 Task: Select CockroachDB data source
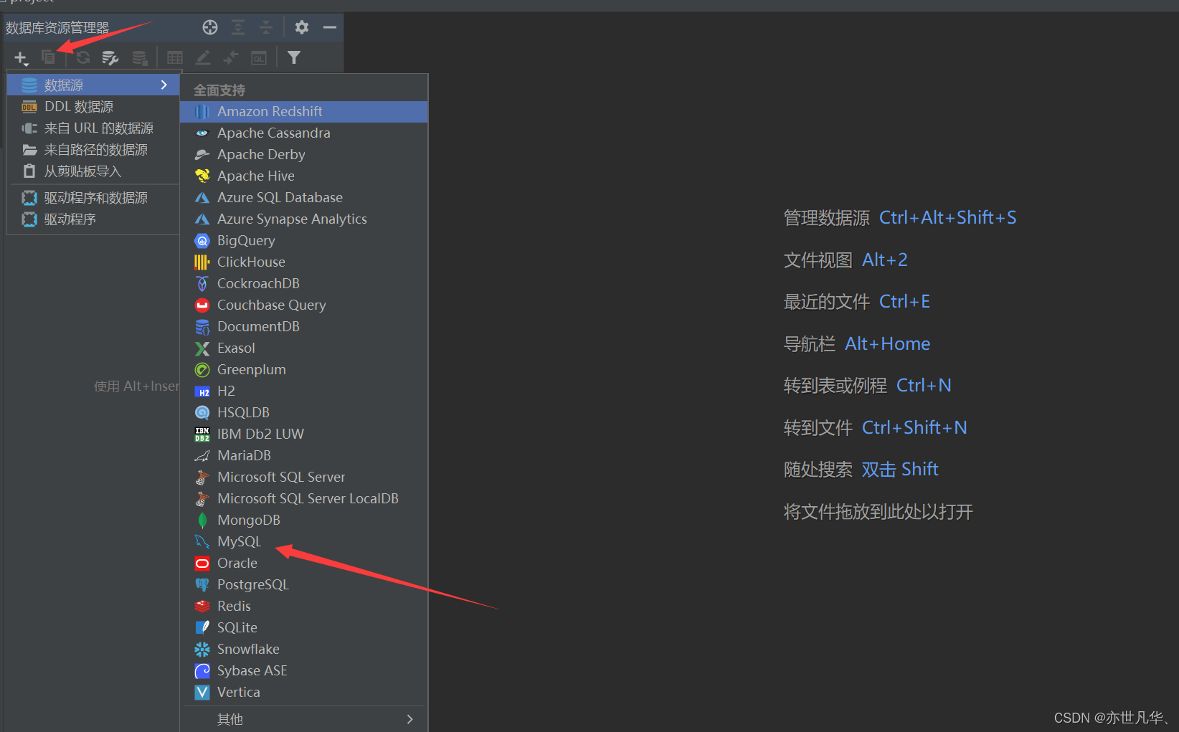(304, 283)
